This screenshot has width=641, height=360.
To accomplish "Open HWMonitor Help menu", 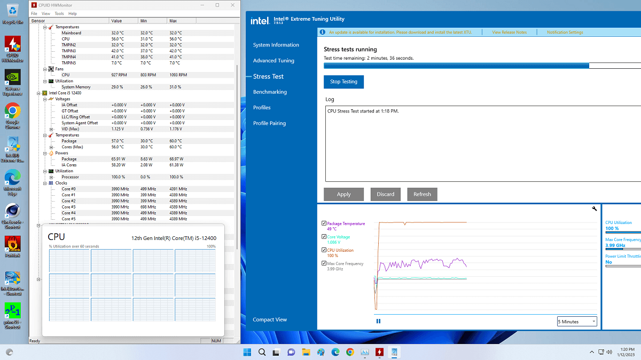I will pos(73,13).
